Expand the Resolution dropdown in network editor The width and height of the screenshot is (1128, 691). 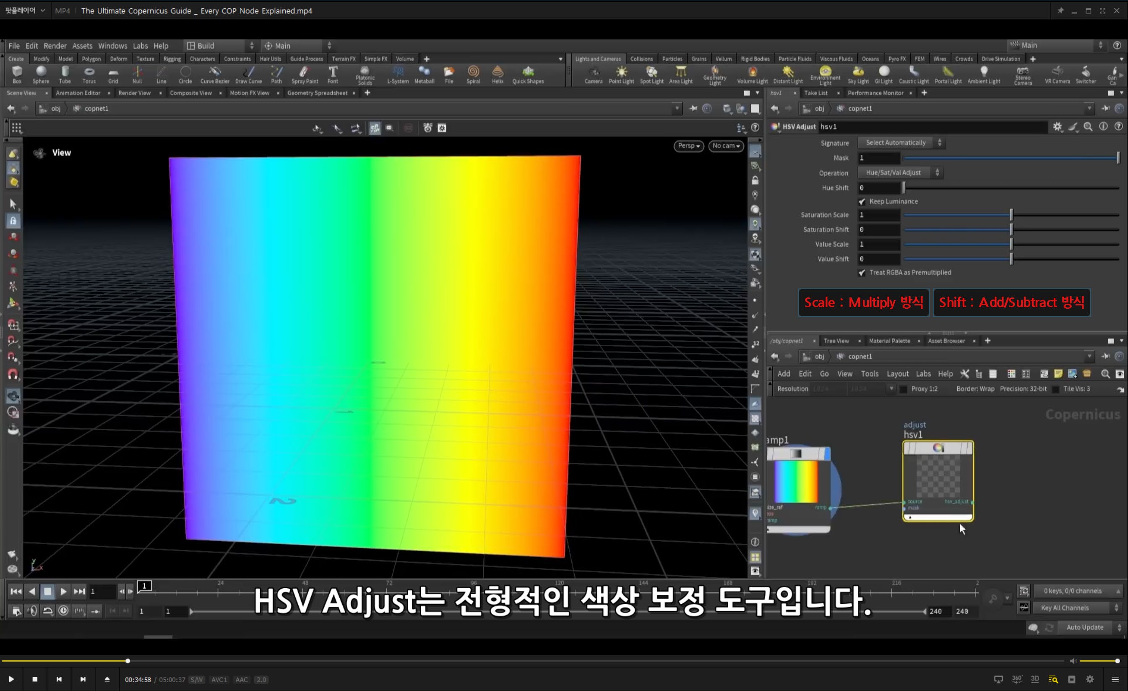[891, 389]
